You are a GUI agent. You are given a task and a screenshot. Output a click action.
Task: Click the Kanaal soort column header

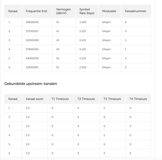34,99
